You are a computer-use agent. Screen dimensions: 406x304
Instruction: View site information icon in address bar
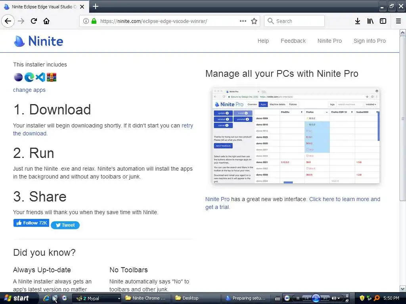point(86,21)
